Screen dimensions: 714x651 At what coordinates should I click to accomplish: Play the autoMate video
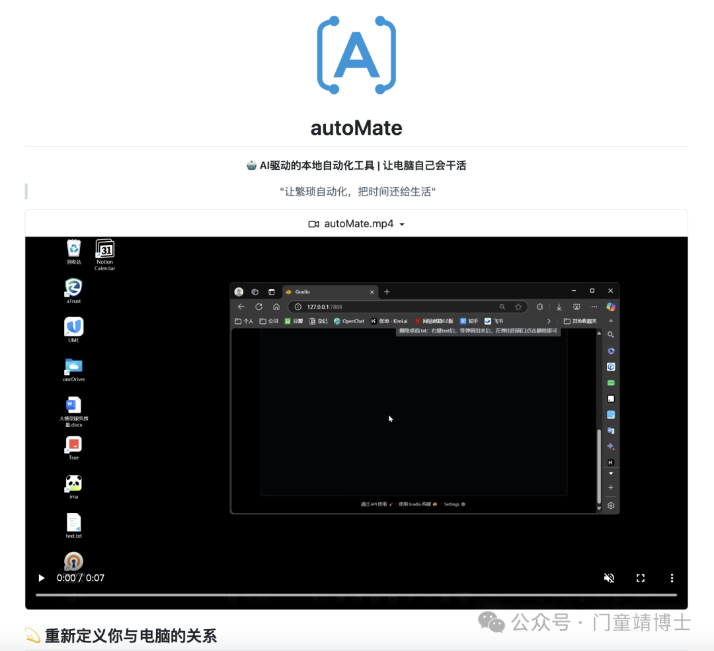42,578
